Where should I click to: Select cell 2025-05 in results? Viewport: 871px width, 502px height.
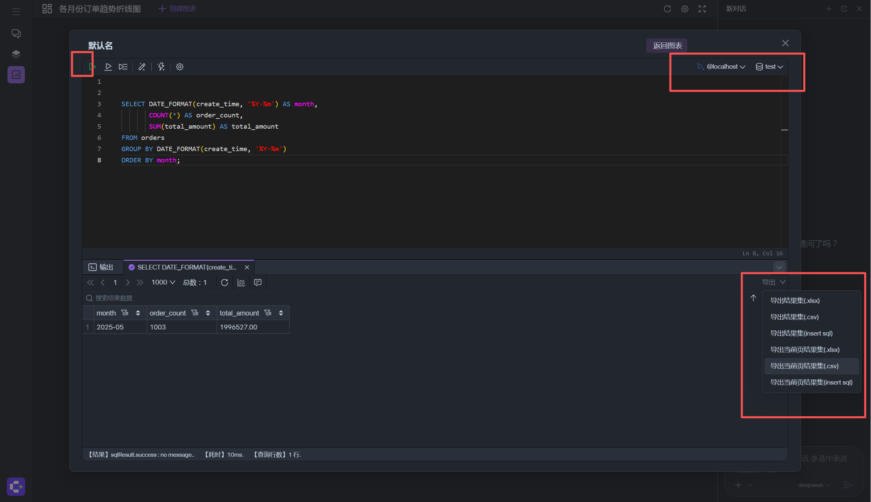(120, 327)
